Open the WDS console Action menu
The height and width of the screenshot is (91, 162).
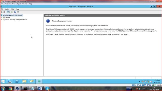[7, 9]
